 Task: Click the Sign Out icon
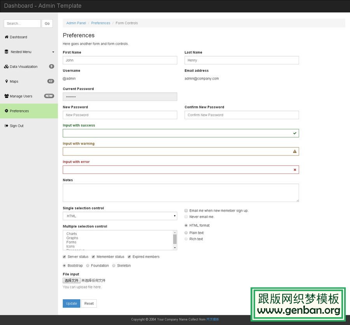pyautogui.click(x=6, y=126)
